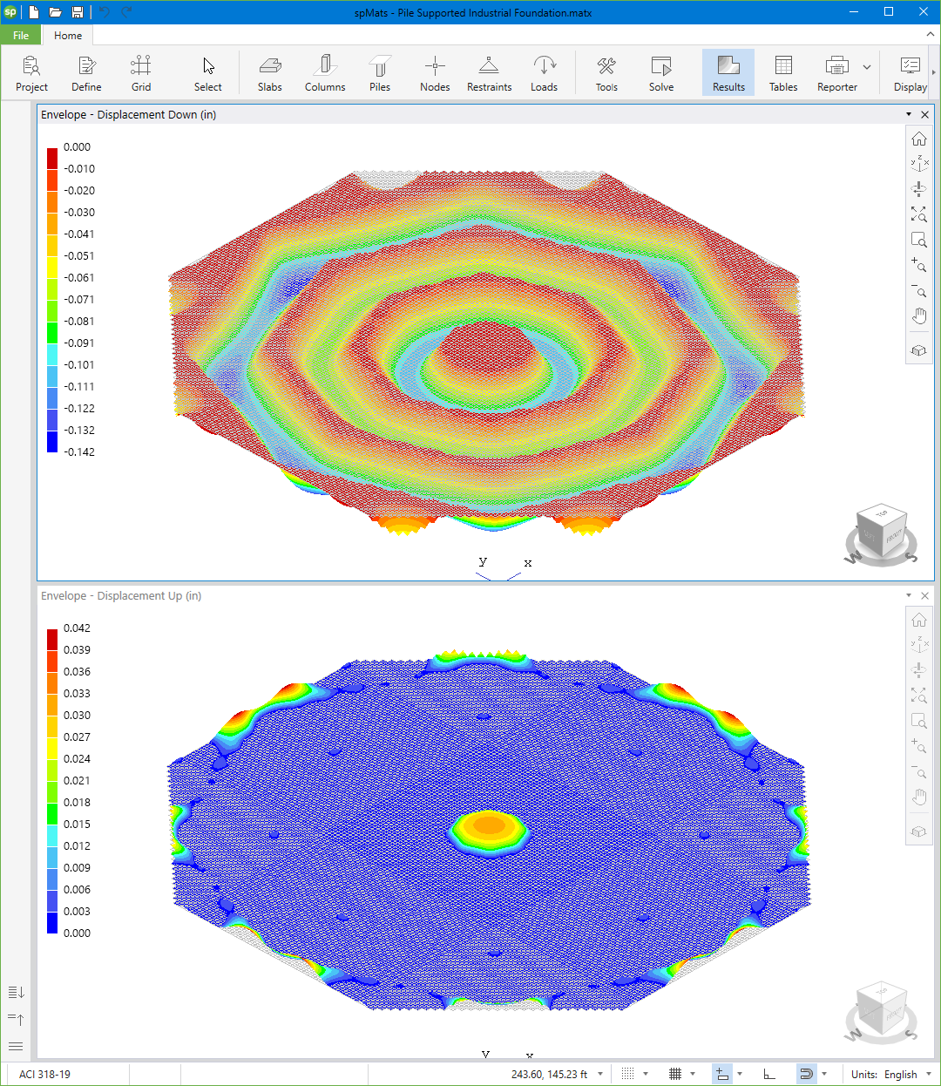Select the Piles tool in the ribbon

pyautogui.click(x=380, y=72)
